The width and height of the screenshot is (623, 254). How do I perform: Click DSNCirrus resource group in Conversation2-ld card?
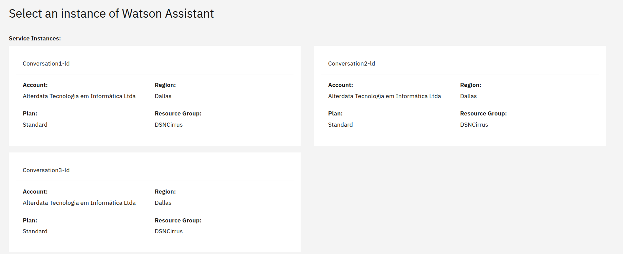coord(474,125)
